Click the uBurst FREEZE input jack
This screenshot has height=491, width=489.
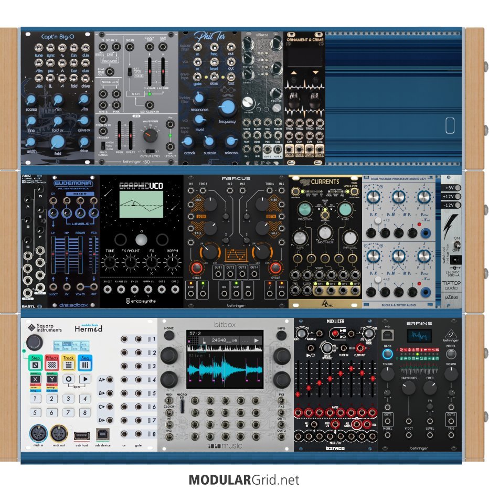point(278,122)
